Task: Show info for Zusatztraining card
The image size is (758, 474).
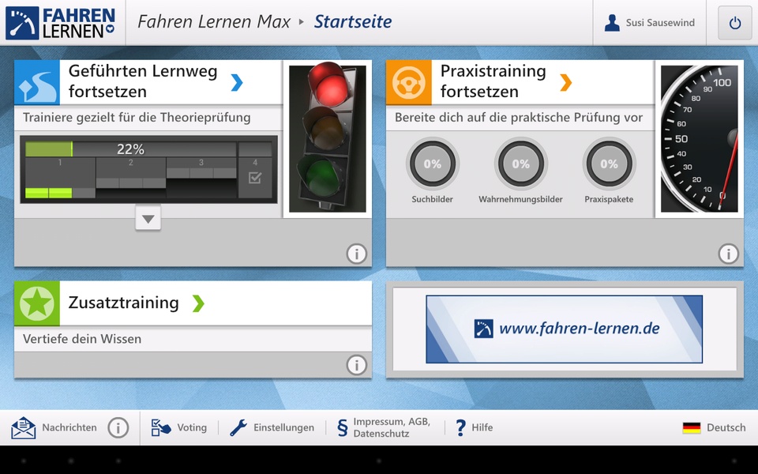Action: click(x=356, y=365)
